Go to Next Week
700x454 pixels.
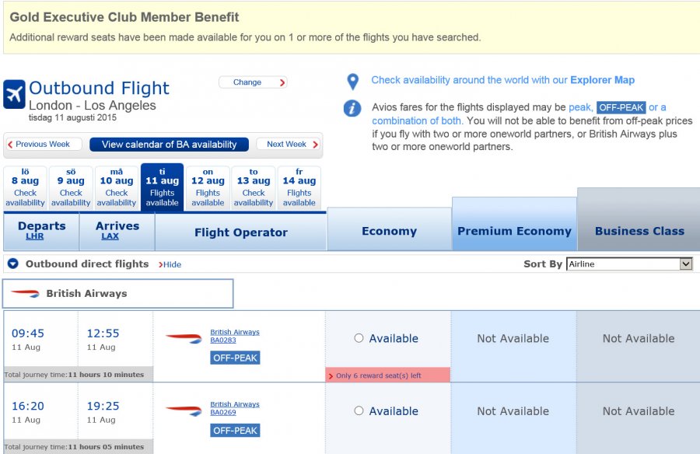[x=289, y=144]
